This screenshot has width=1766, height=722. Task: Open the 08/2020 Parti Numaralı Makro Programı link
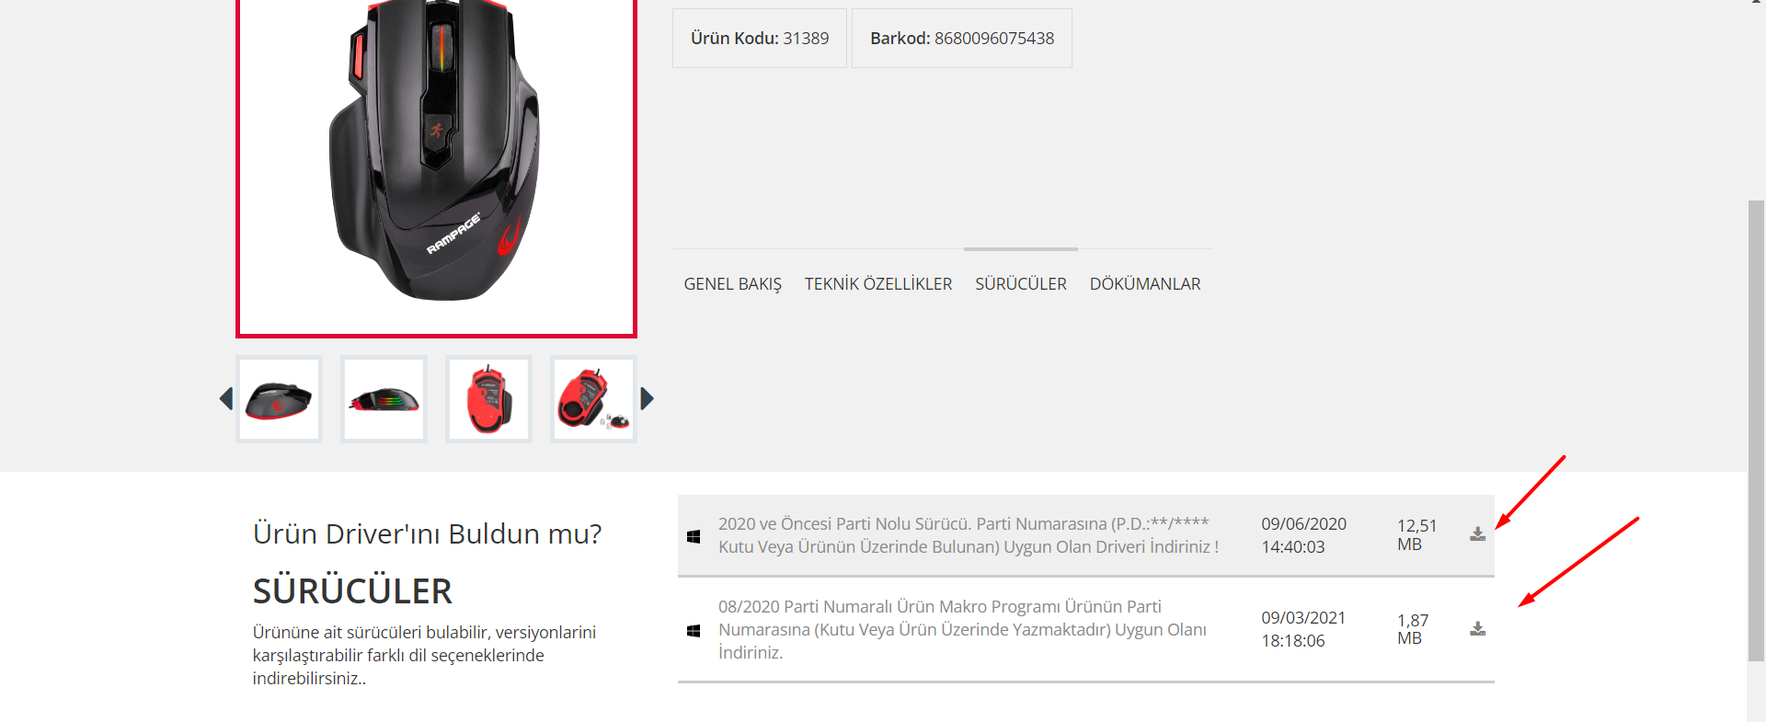click(x=963, y=630)
